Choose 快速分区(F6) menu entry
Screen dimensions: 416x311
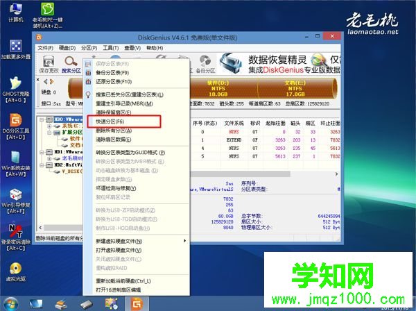click(137, 121)
